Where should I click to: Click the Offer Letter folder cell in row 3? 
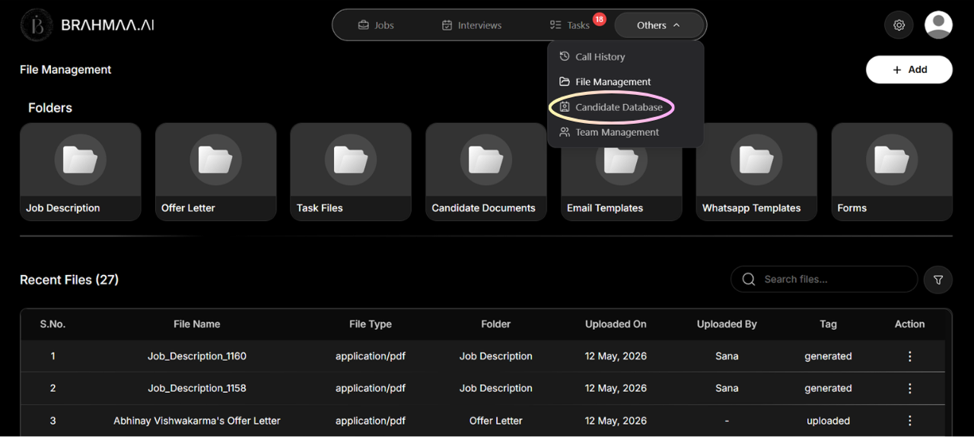(x=496, y=420)
